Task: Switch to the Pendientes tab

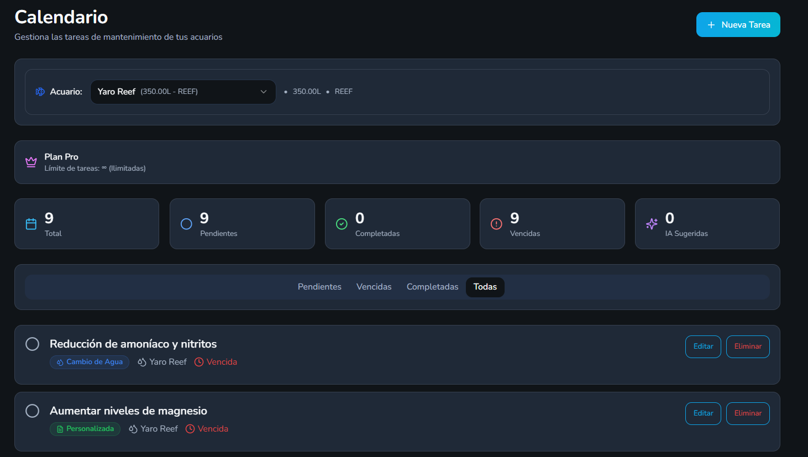Action: 319,287
